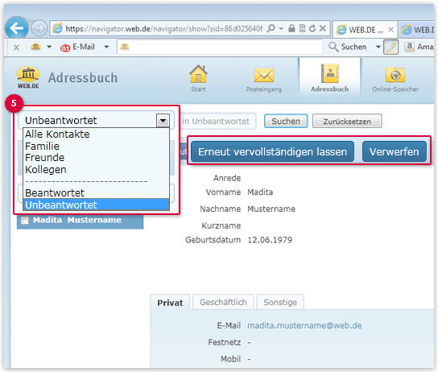
Task: Click the E-Mail toolbar icon with badge
Action: pos(65,48)
